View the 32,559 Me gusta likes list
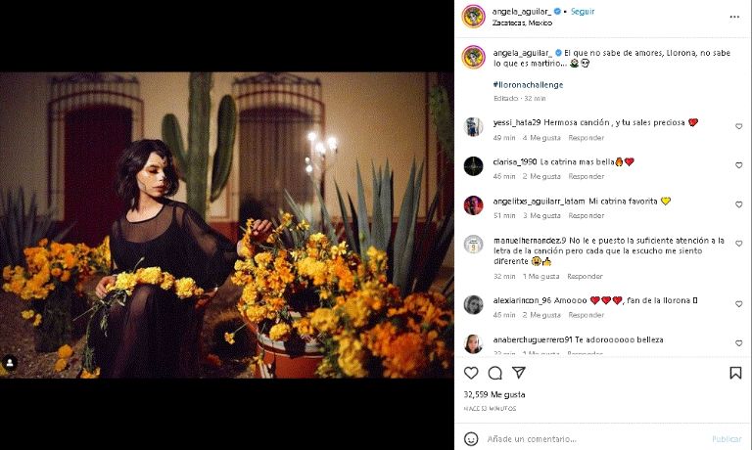 495,393
